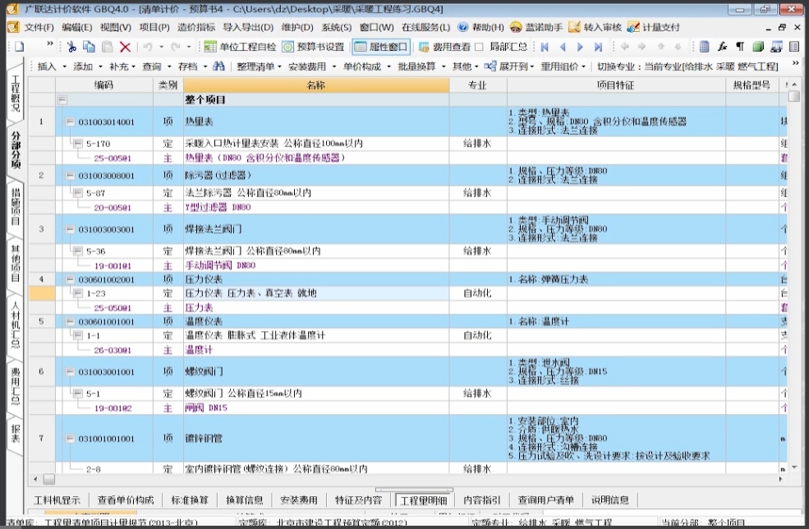Open the calculator tool icon
This screenshot has width=809, height=529.
pos(705,47)
